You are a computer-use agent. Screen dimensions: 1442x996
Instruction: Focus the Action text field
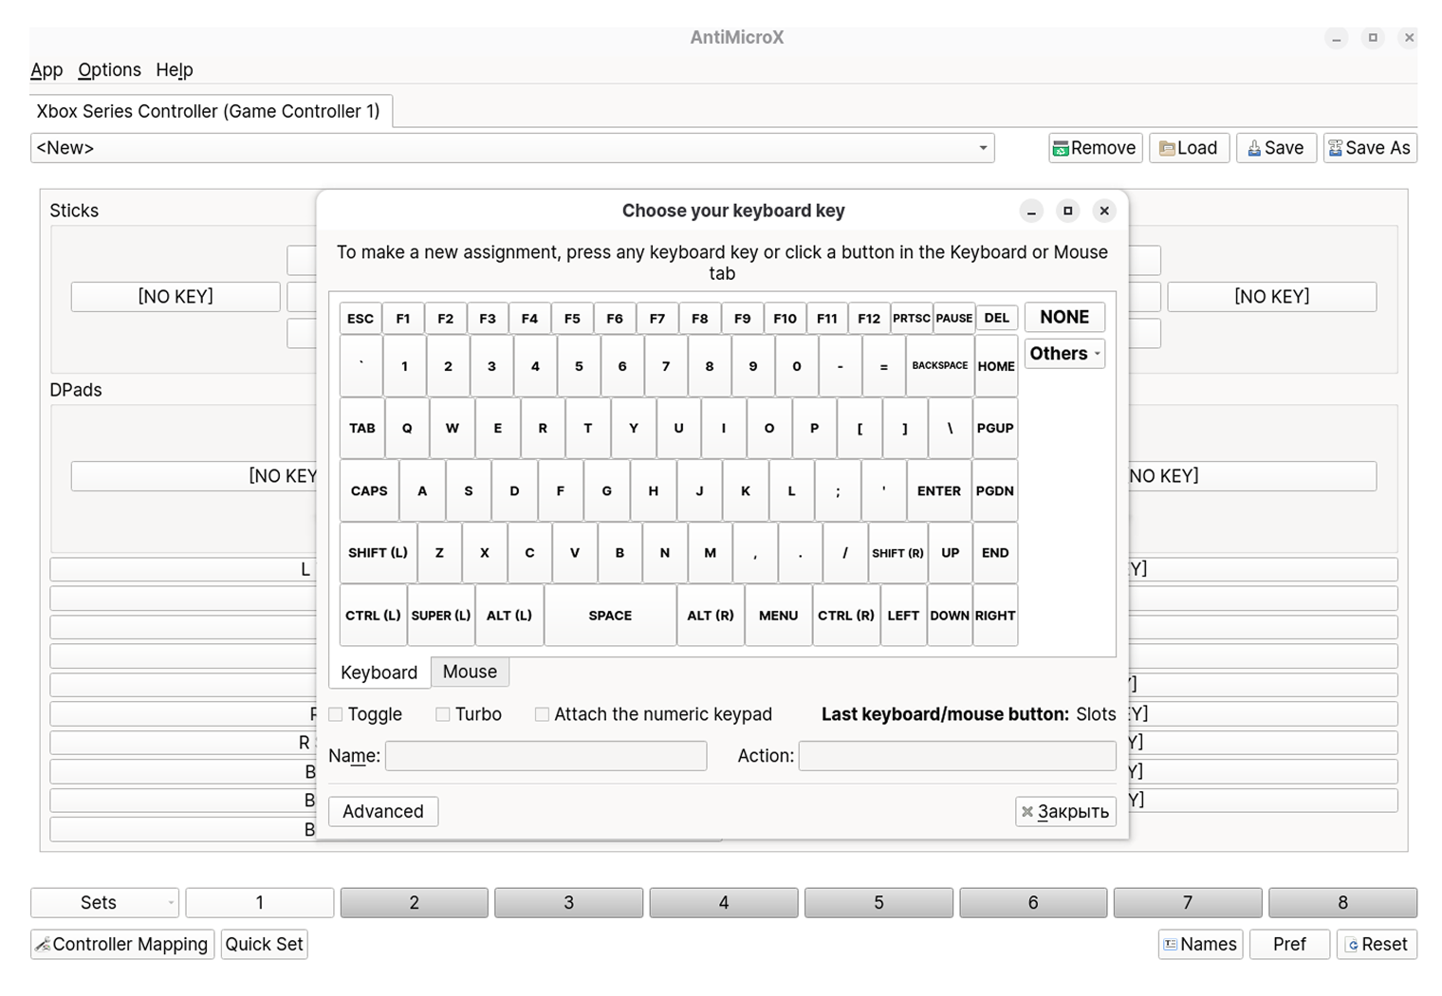click(957, 756)
